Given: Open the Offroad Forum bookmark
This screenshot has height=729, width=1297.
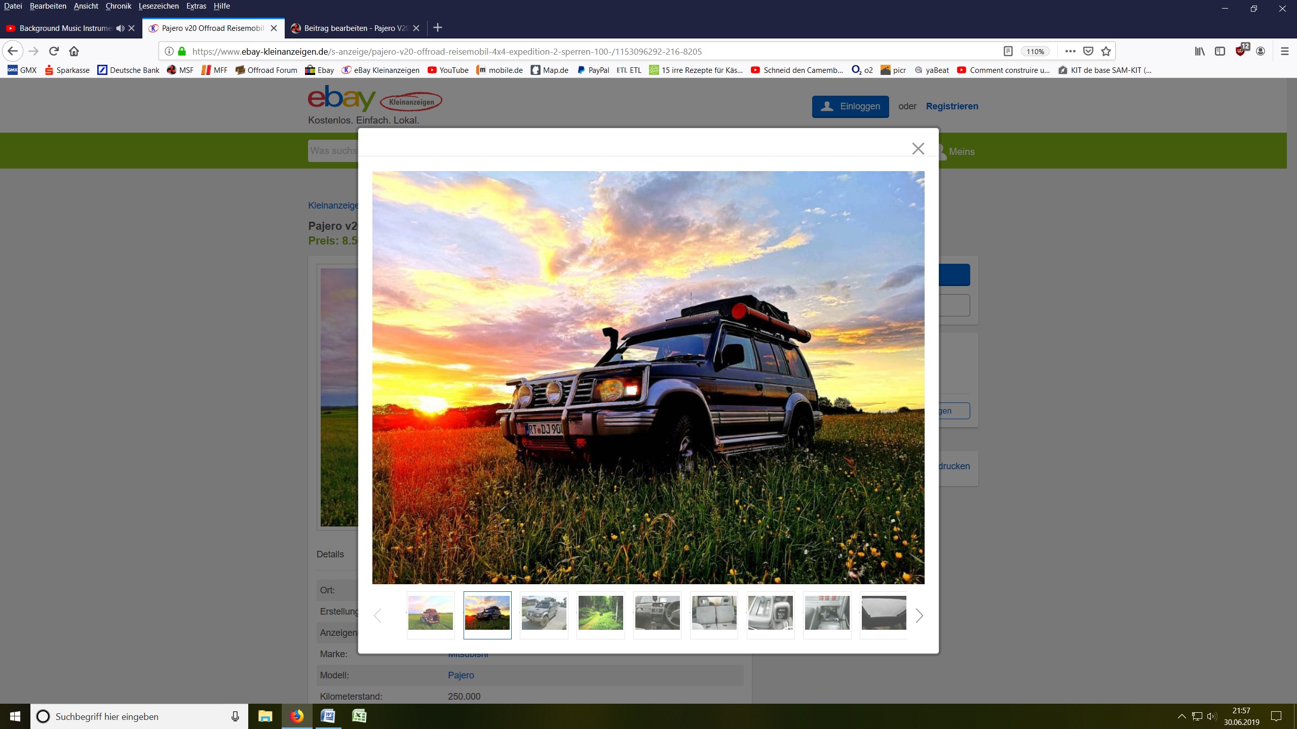Looking at the screenshot, I should 266,70.
